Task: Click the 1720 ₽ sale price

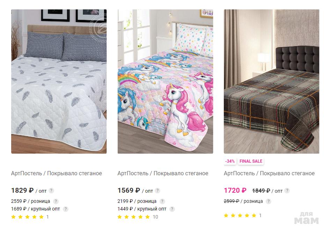Action: click(x=235, y=190)
